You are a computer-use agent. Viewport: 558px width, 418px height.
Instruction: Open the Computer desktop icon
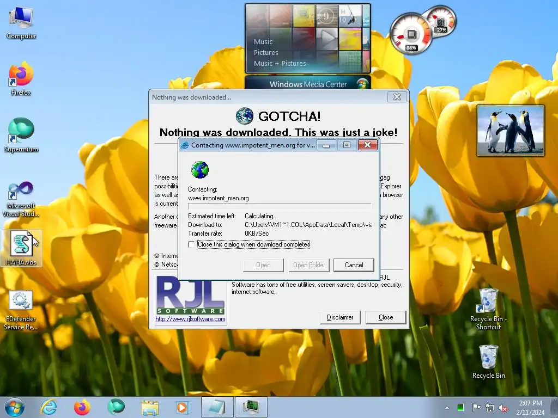pyautogui.click(x=21, y=23)
